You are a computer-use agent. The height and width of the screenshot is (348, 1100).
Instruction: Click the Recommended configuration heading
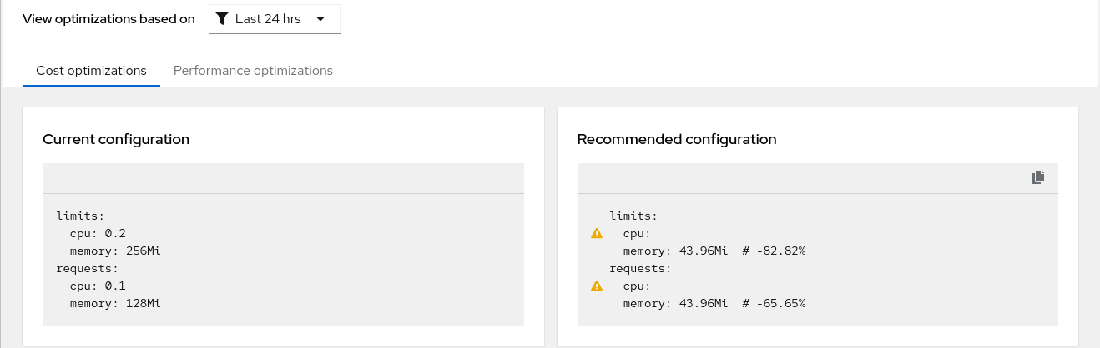coord(677,139)
